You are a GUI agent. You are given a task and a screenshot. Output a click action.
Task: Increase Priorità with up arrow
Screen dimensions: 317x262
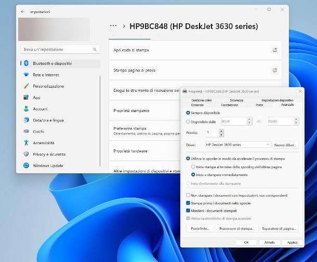221,131
